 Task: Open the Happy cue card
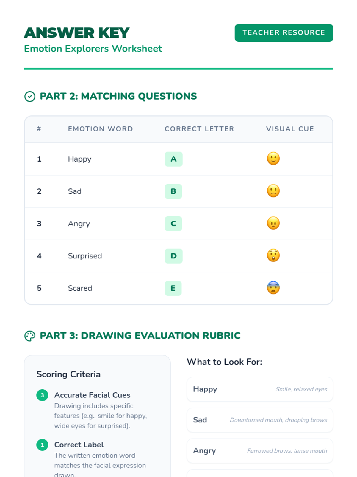[260, 389]
